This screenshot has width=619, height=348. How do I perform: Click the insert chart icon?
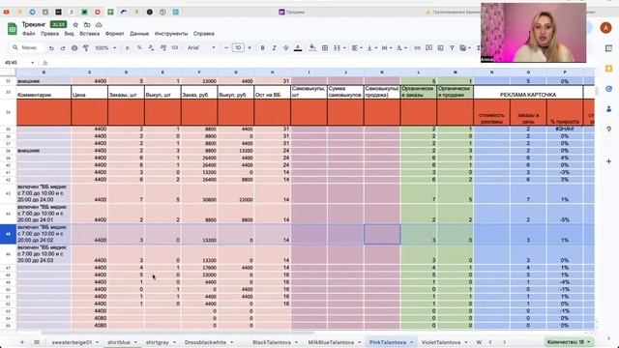click(x=440, y=47)
